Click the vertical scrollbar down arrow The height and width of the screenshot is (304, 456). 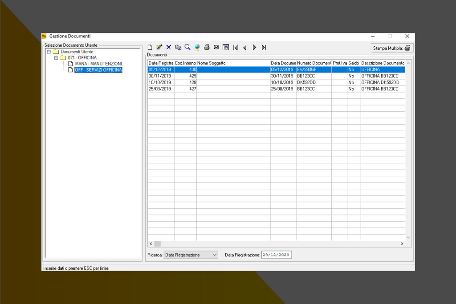[x=408, y=237]
